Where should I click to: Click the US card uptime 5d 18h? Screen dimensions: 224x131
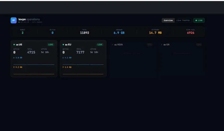45,52
